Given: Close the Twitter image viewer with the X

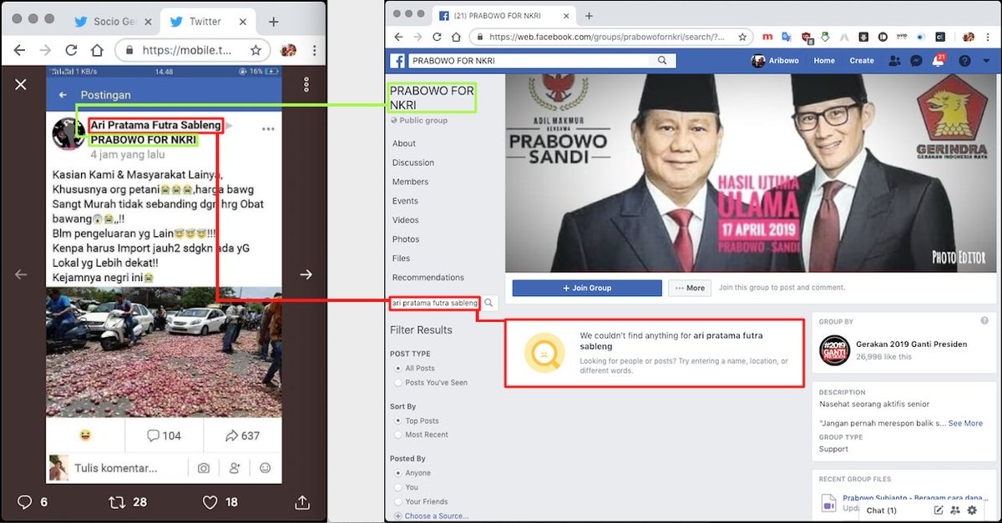Looking at the screenshot, I should (x=21, y=84).
